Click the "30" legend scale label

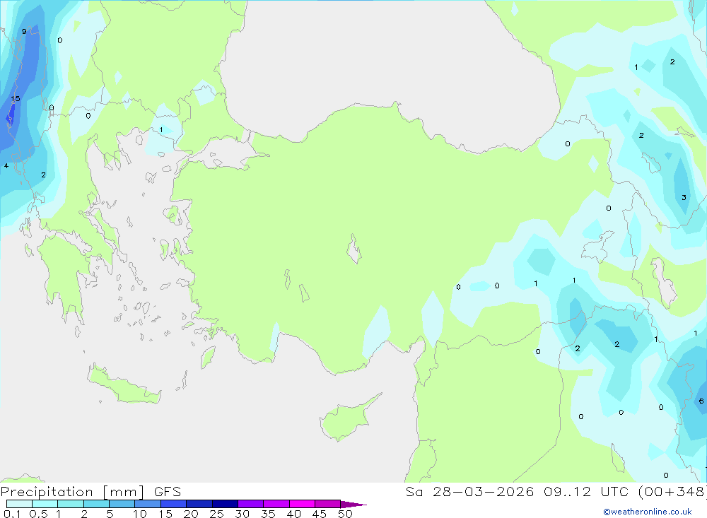(243, 514)
